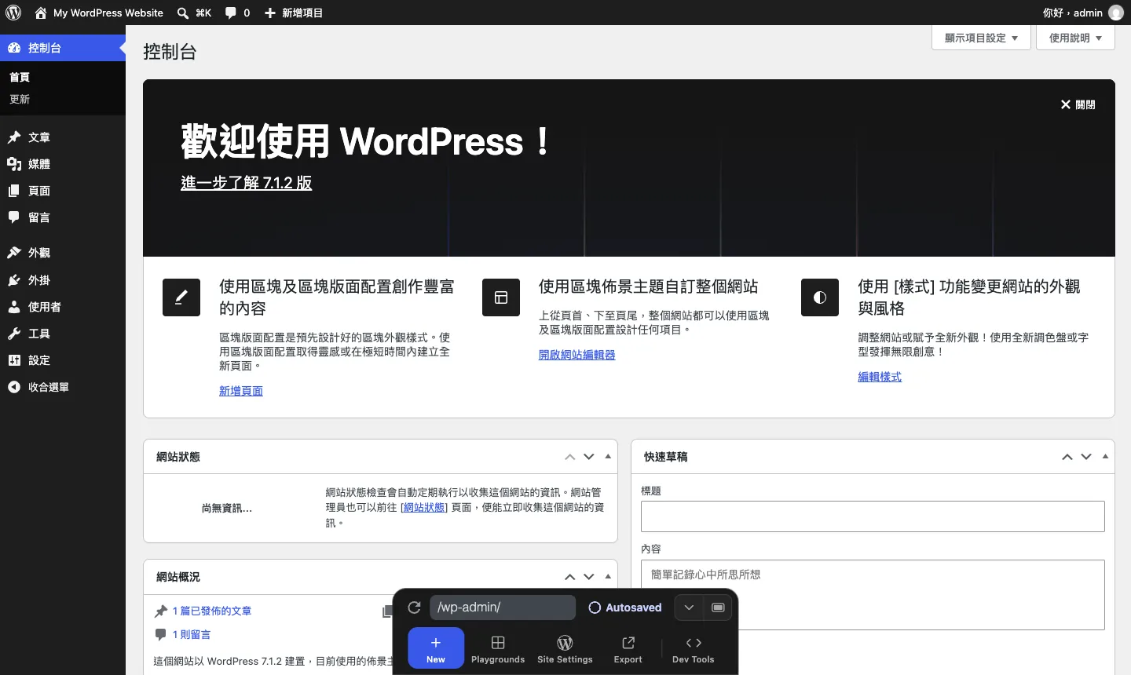1131x675 pixels.
Task: Select the 更新 submenu item
Action: click(x=20, y=99)
